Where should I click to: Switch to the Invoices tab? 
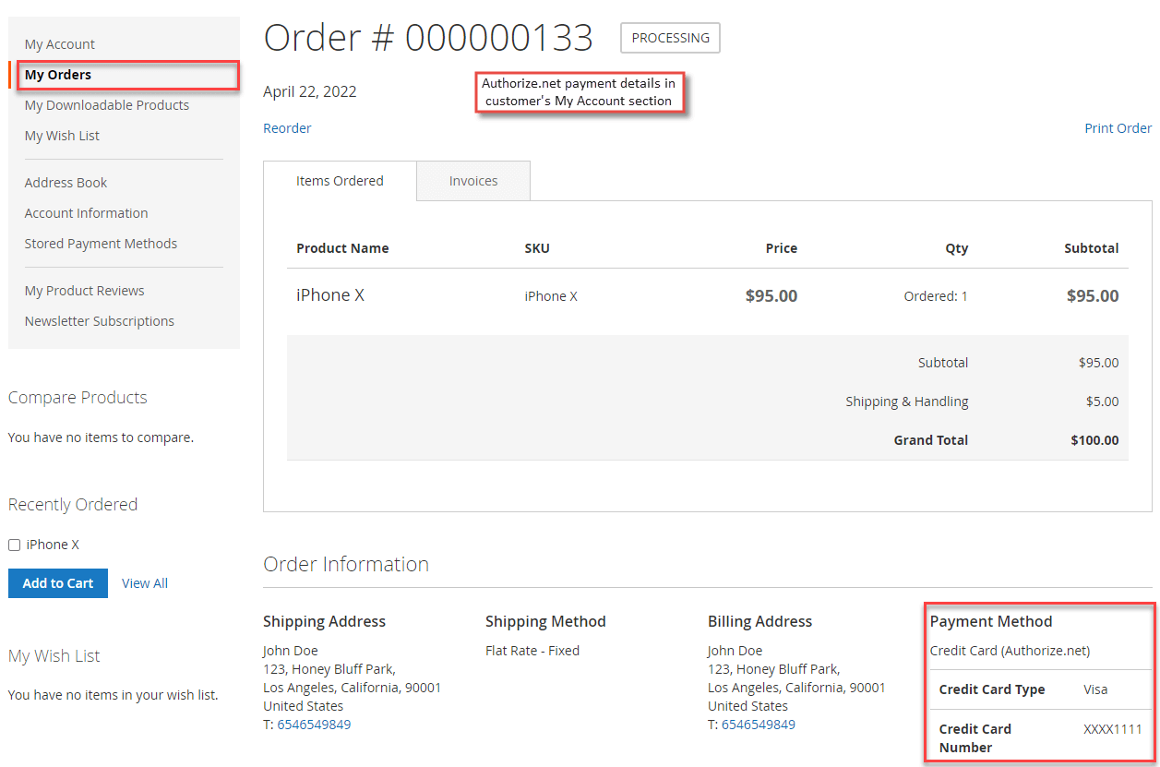[x=472, y=180]
